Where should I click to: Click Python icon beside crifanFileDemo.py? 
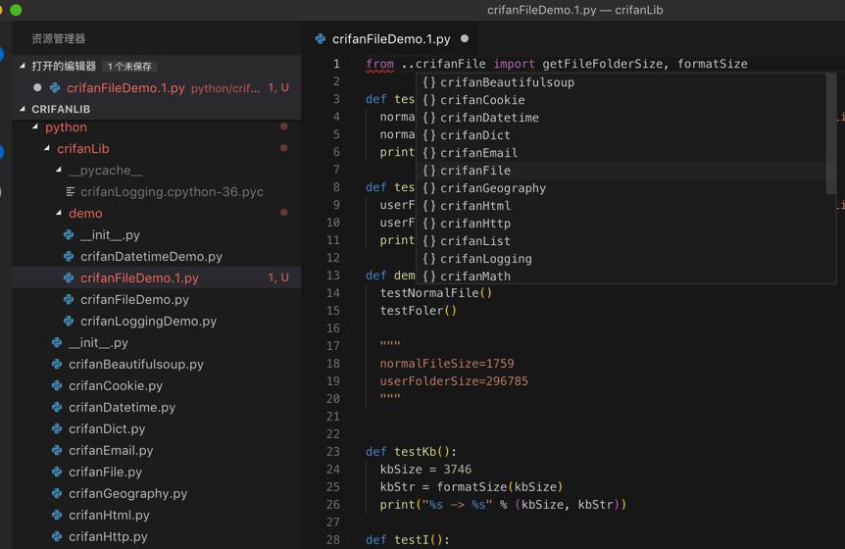click(69, 300)
